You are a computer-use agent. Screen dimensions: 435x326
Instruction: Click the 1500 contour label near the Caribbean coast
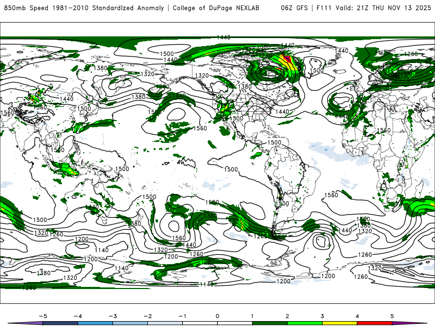[274, 142]
